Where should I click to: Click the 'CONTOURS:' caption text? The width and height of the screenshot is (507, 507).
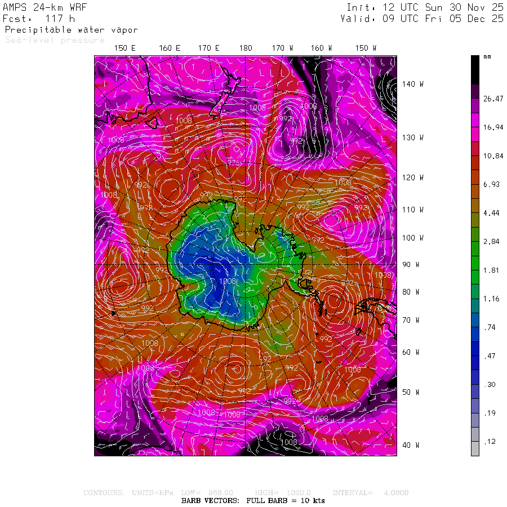(x=104, y=493)
